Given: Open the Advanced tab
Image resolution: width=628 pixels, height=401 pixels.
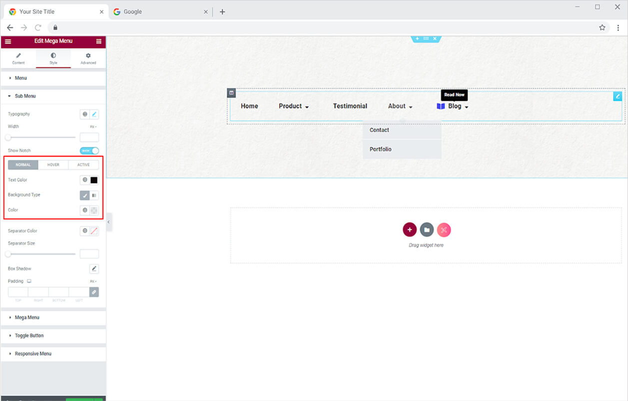Looking at the screenshot, I should coord(88,58).
